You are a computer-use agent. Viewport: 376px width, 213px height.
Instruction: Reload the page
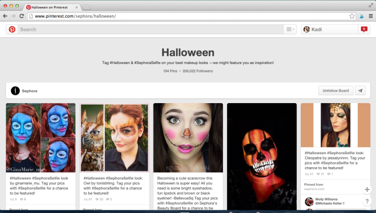pyautogui.click(x=21, y=16)
